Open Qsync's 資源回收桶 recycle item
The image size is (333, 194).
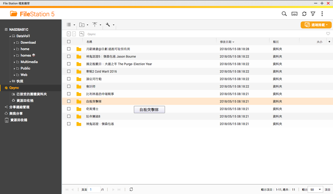(x=25, y=101)
